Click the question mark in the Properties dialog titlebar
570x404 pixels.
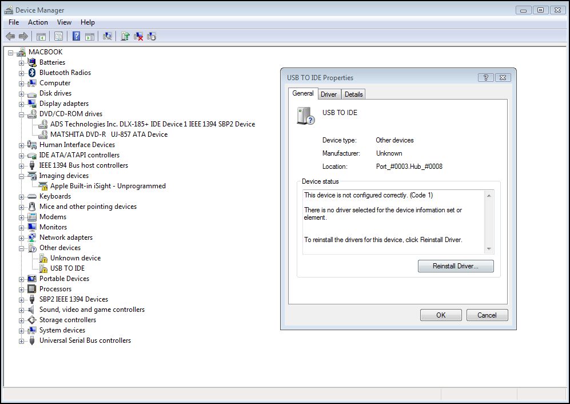tap(486, 77)
